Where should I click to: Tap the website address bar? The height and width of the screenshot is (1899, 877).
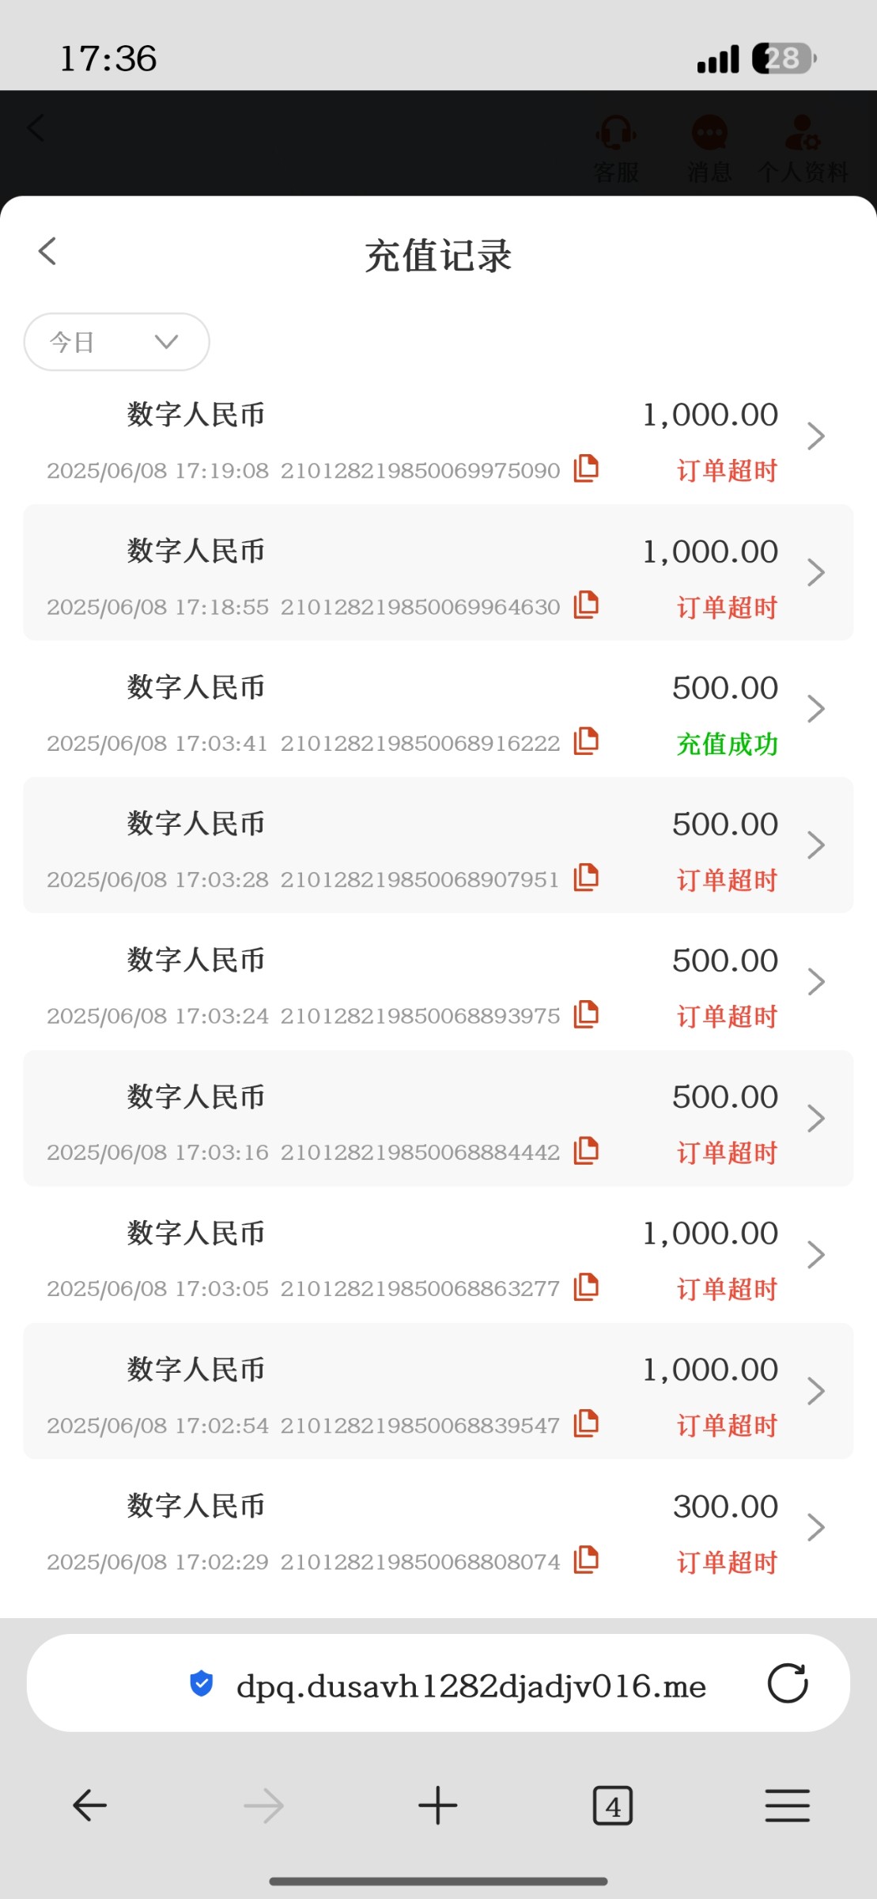pos(471,1685)
